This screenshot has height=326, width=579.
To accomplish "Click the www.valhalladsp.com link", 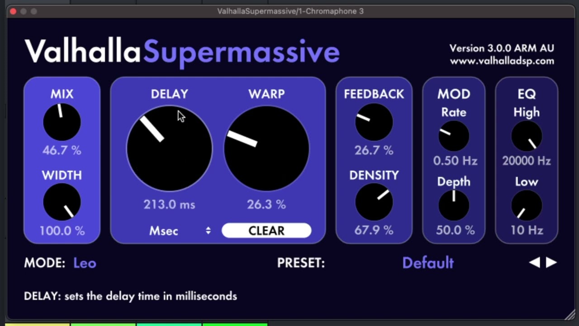I will coord(502,61).
